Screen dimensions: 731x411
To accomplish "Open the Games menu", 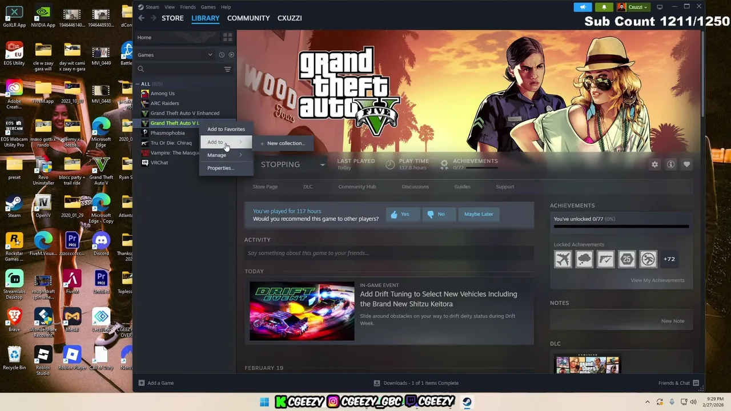I will tap(208, 7).
